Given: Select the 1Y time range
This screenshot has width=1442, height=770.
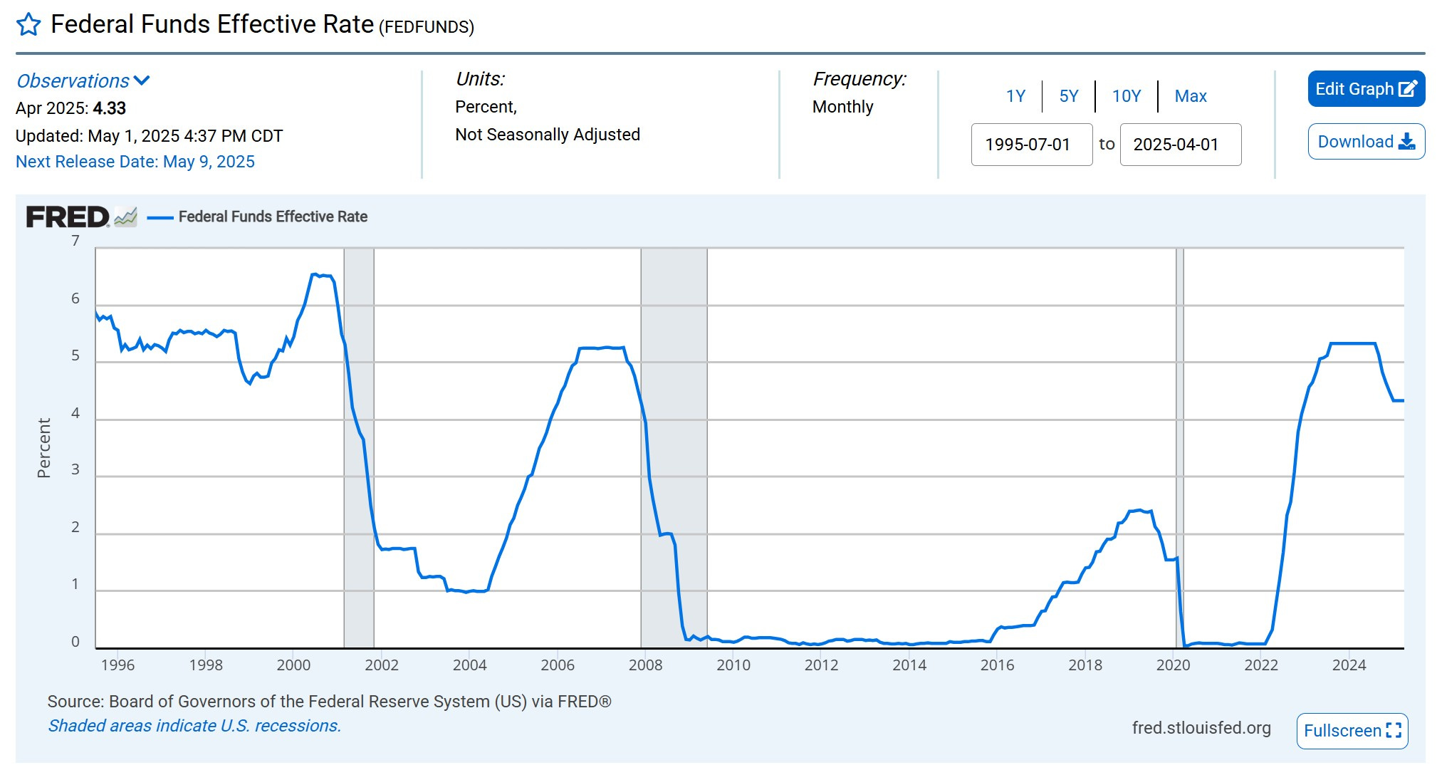Looking at the screenshot, I should [x=1015, y=96].
